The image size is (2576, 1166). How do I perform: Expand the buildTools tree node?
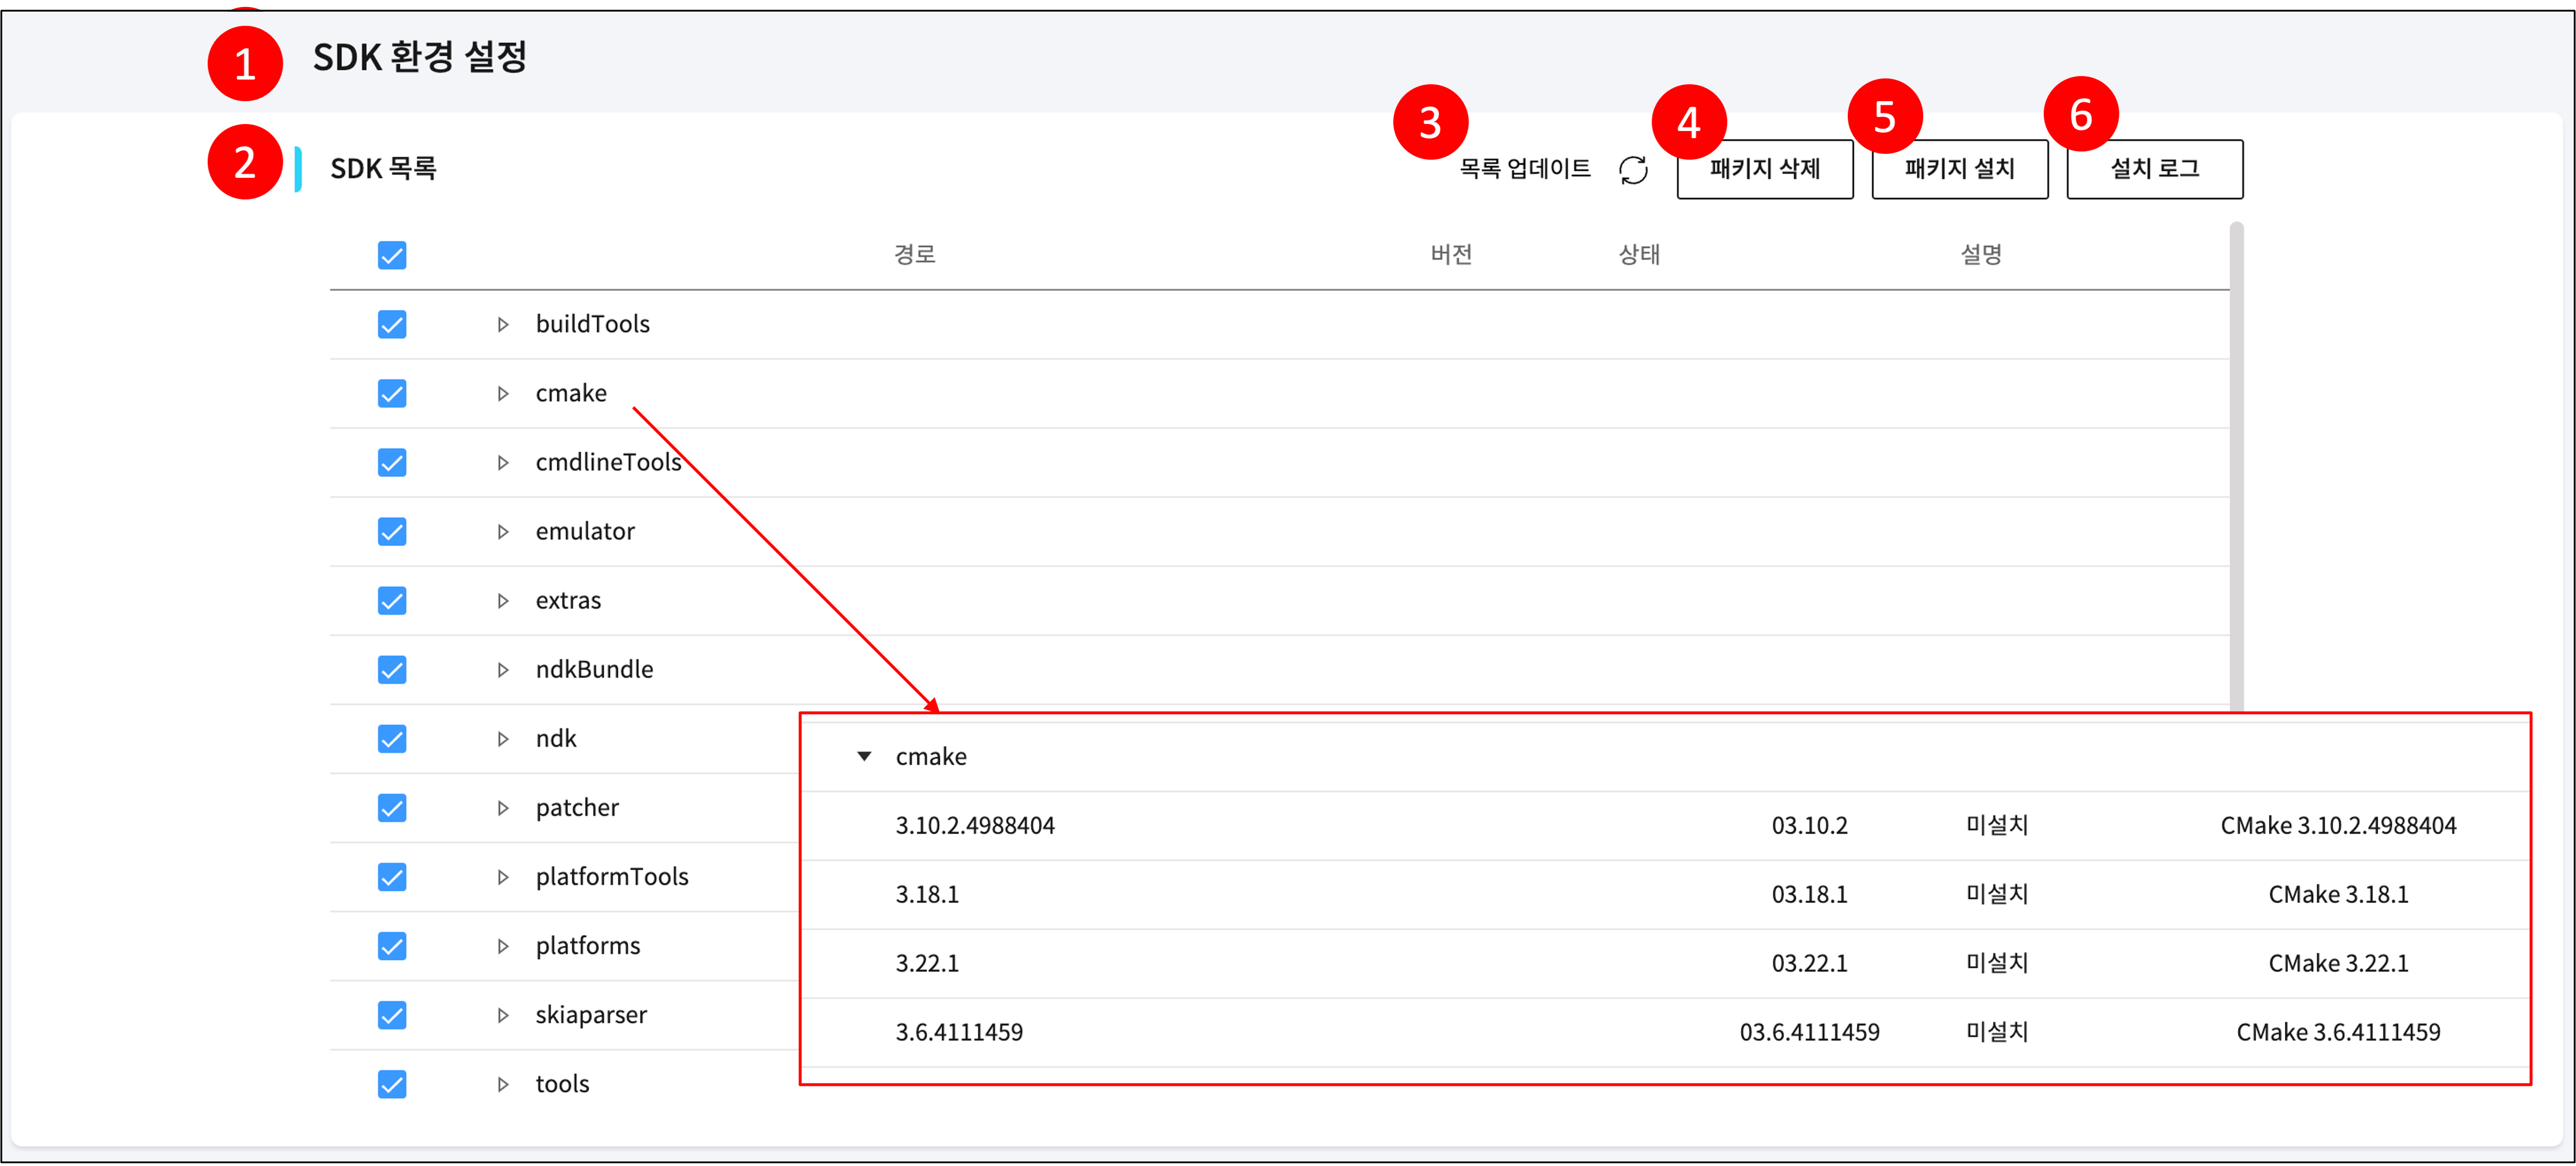503,325
